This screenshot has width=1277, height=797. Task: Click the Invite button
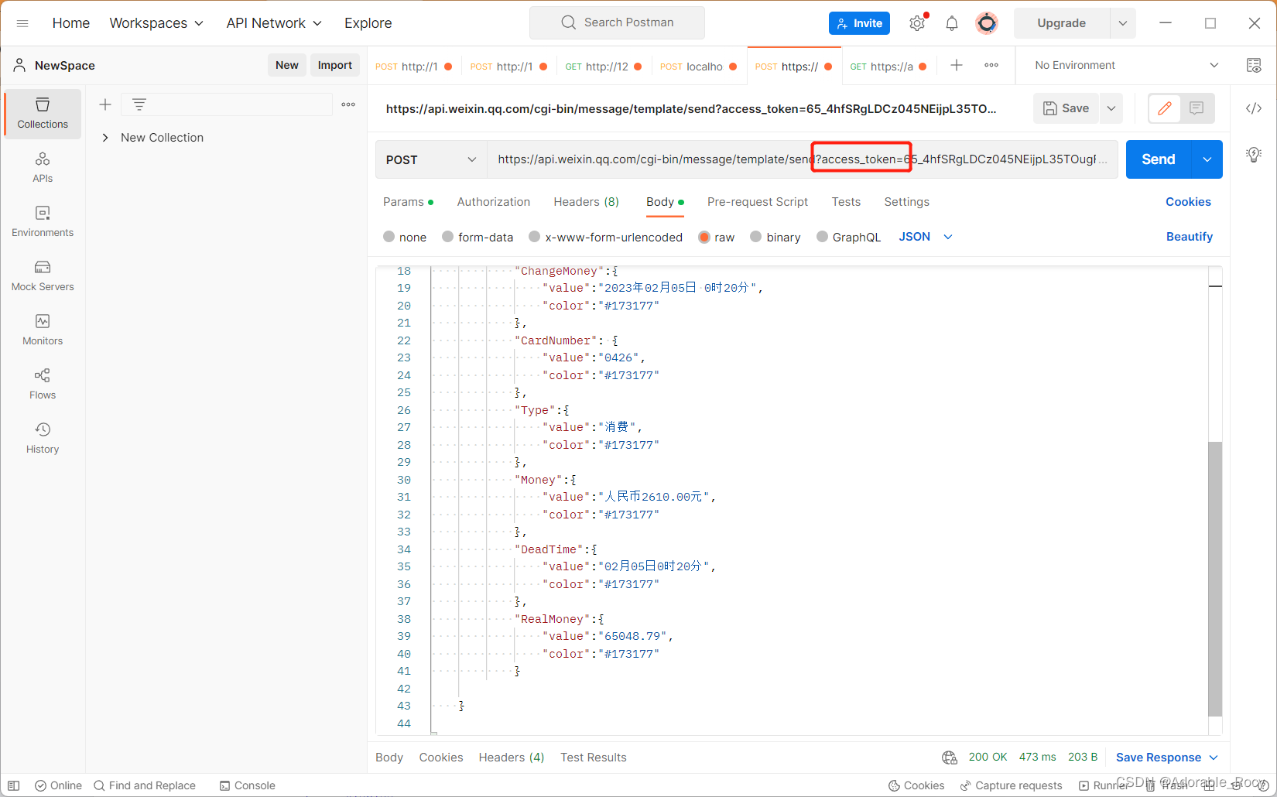tap(859, 23)
